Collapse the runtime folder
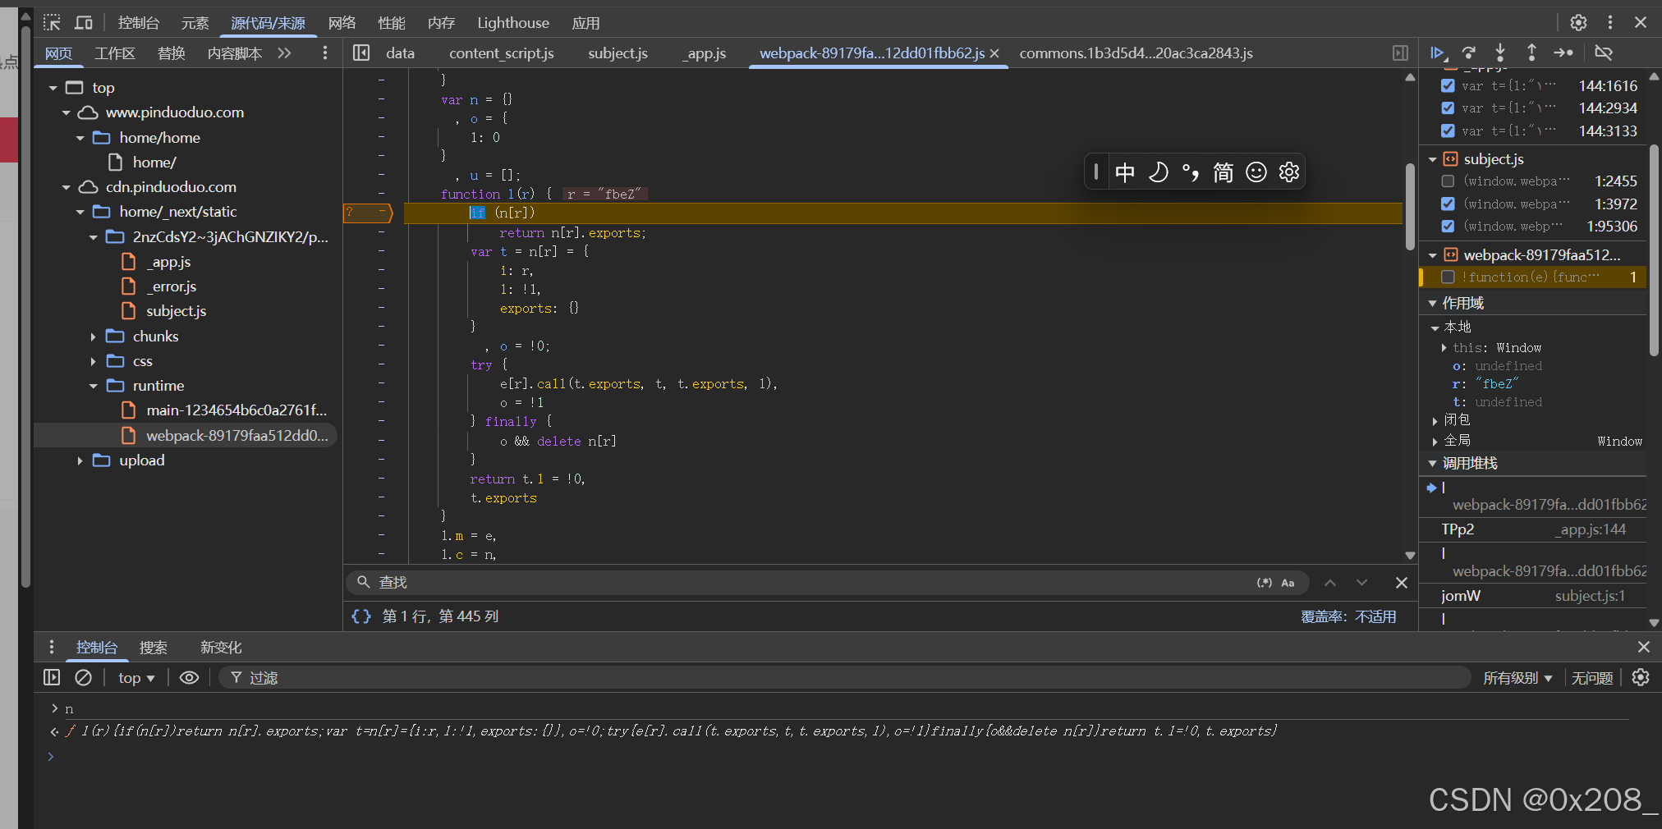Screen dimensions: 1662x829 (93, 386)
